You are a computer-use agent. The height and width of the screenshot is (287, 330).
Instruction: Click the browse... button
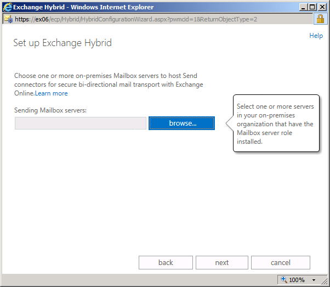pyautogui.click(x=181, y=123)
